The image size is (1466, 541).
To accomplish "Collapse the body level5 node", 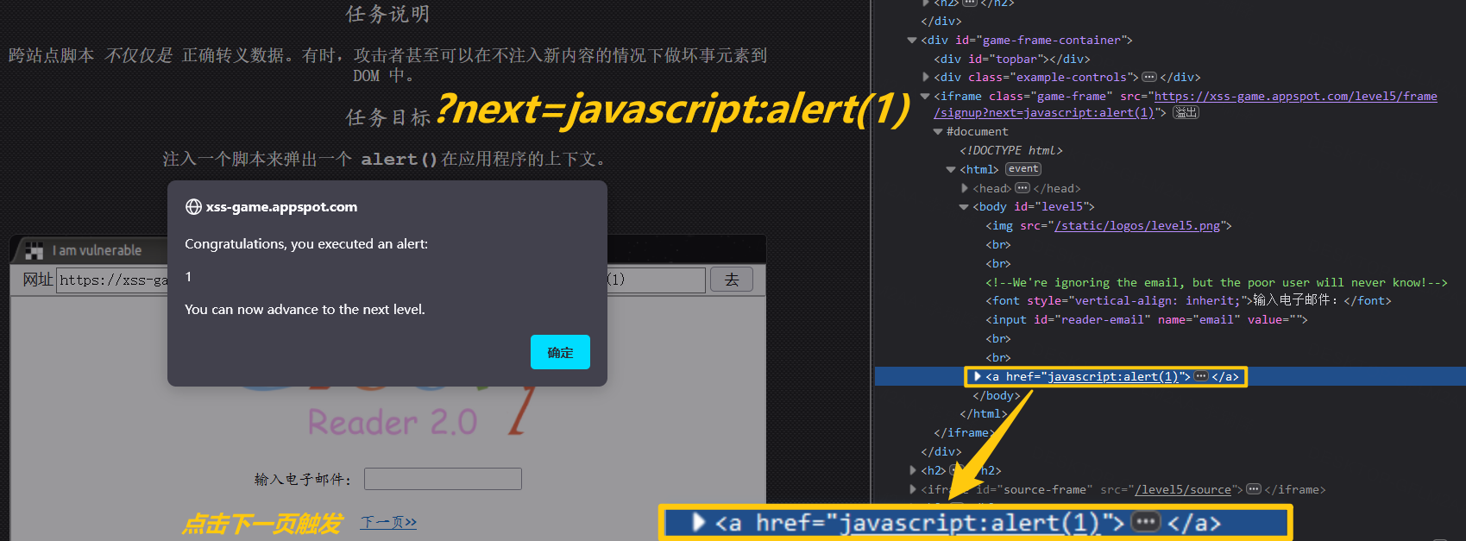I will coord(964,207).
